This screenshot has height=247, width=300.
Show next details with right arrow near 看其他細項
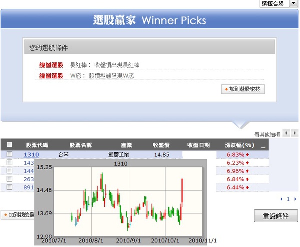[295, 133]
